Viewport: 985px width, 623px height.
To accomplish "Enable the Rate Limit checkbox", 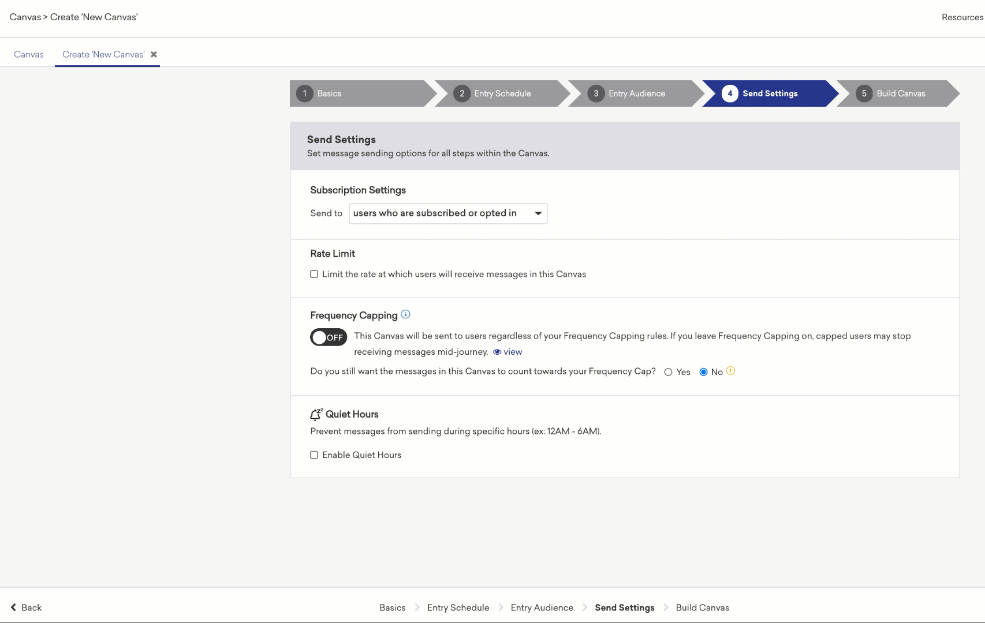I will [x=314, y=274].
